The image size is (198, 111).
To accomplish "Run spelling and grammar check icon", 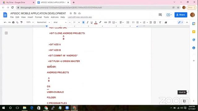I will (17, 23).
